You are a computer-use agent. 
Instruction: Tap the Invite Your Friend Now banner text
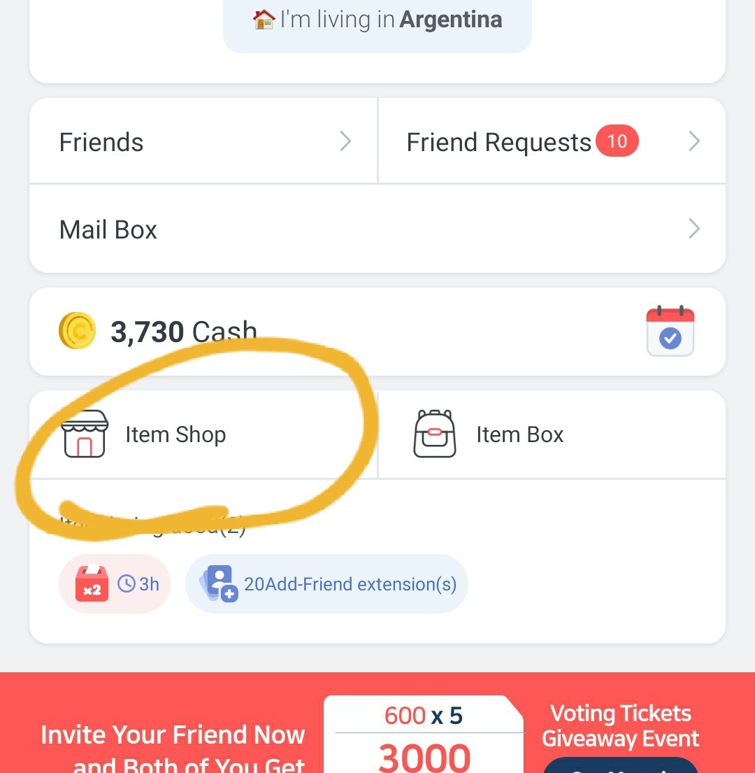173,735
